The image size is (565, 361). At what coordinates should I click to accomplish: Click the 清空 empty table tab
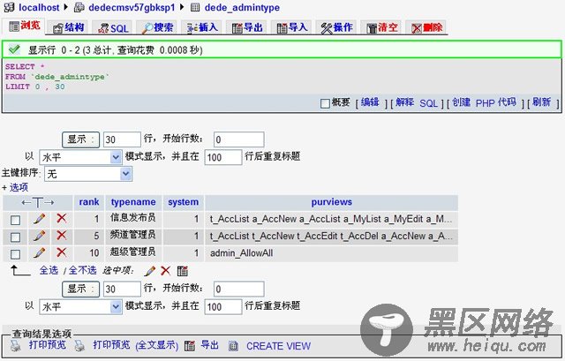(x=381, y=27)
